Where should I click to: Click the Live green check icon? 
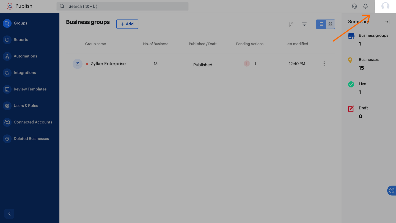(351, 84)
